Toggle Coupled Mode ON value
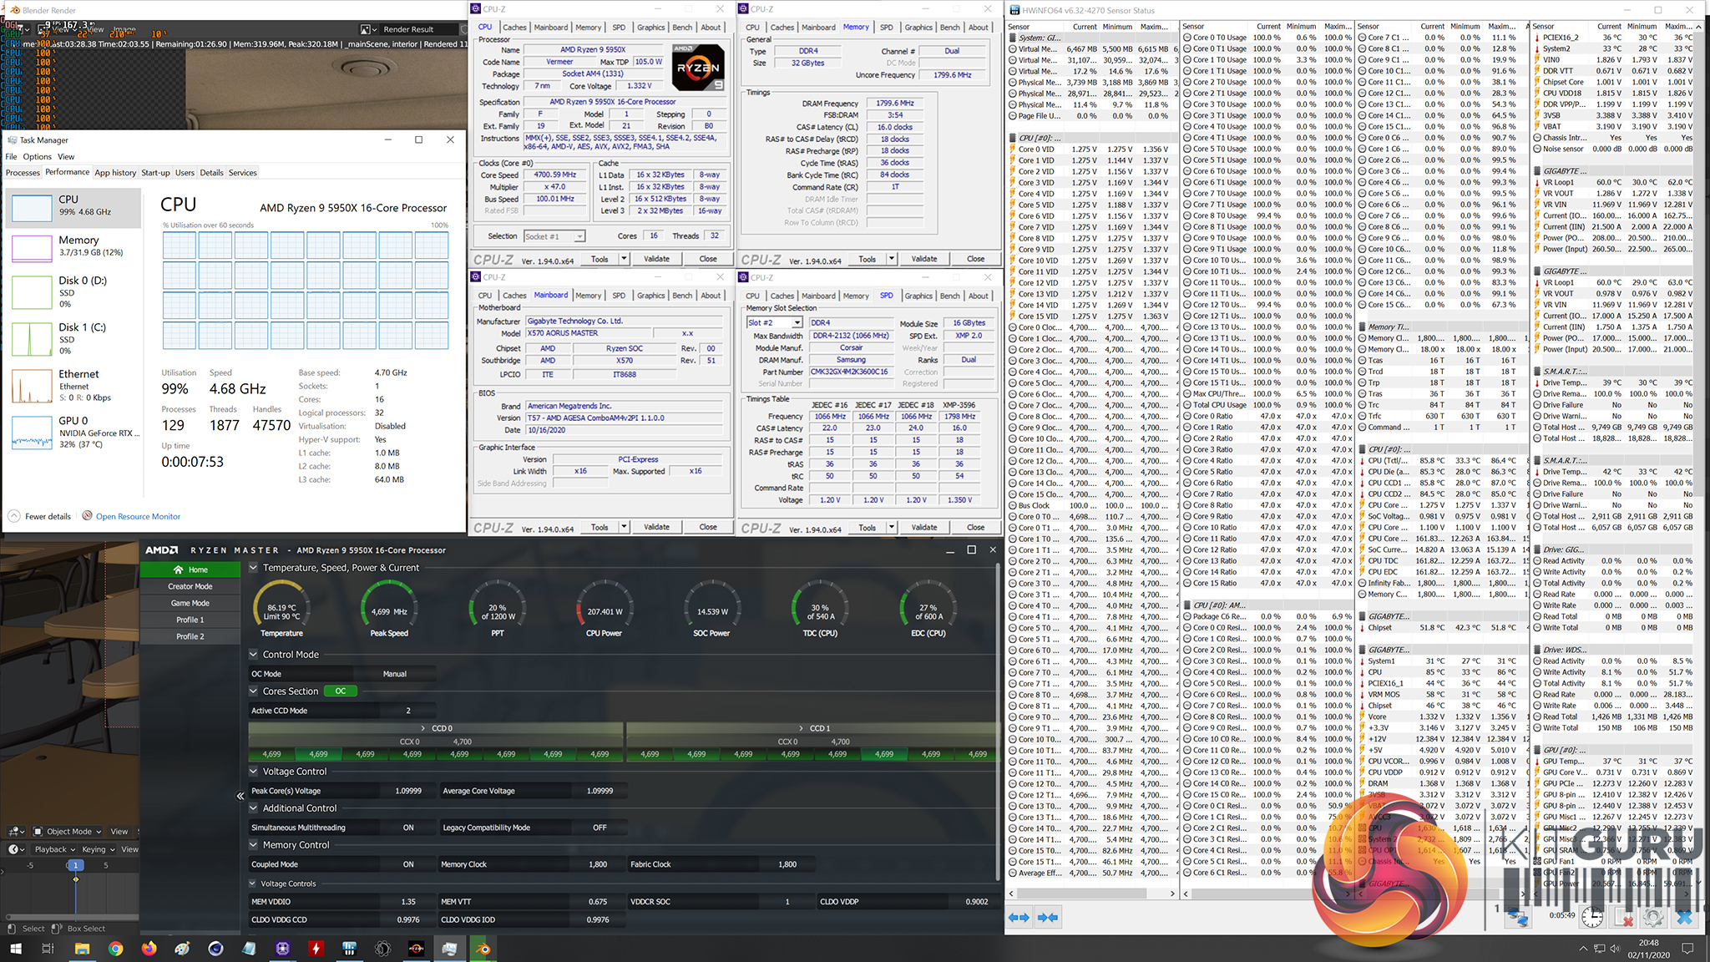 (x=408, y=864)
